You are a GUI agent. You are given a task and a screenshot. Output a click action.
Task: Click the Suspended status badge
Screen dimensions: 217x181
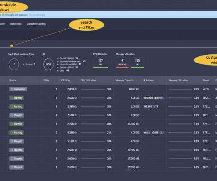[x=18, y=89]
